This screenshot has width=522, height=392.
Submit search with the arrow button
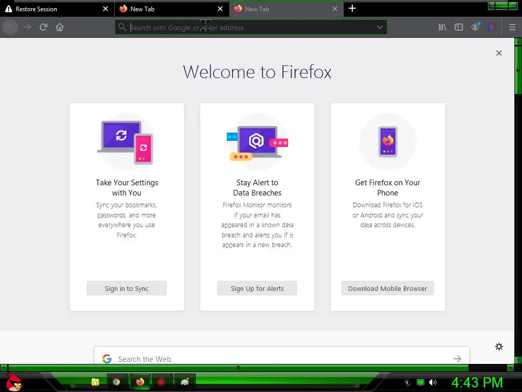click(457, 359)
